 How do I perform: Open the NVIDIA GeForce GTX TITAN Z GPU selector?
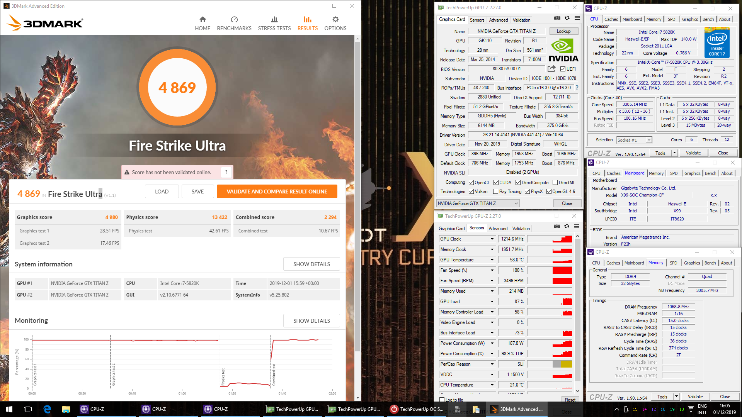click(x=478, y=203)
